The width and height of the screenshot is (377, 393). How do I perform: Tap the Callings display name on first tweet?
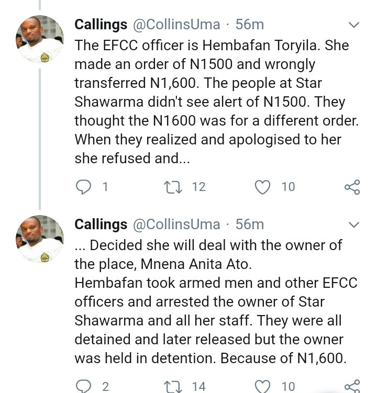(x=101, y=25)
